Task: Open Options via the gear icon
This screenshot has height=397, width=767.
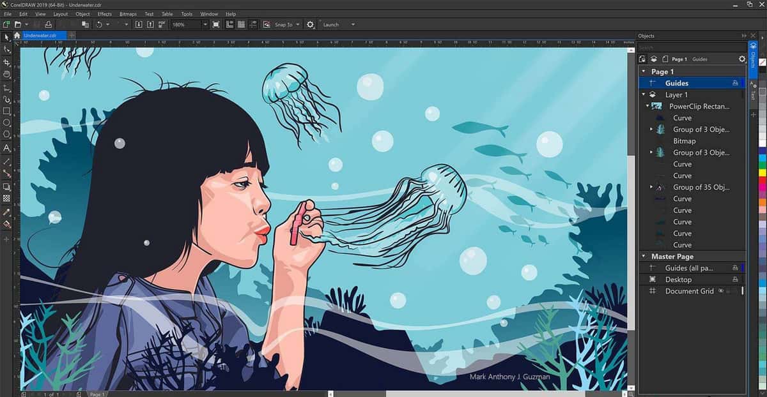Action: [310, 24]
